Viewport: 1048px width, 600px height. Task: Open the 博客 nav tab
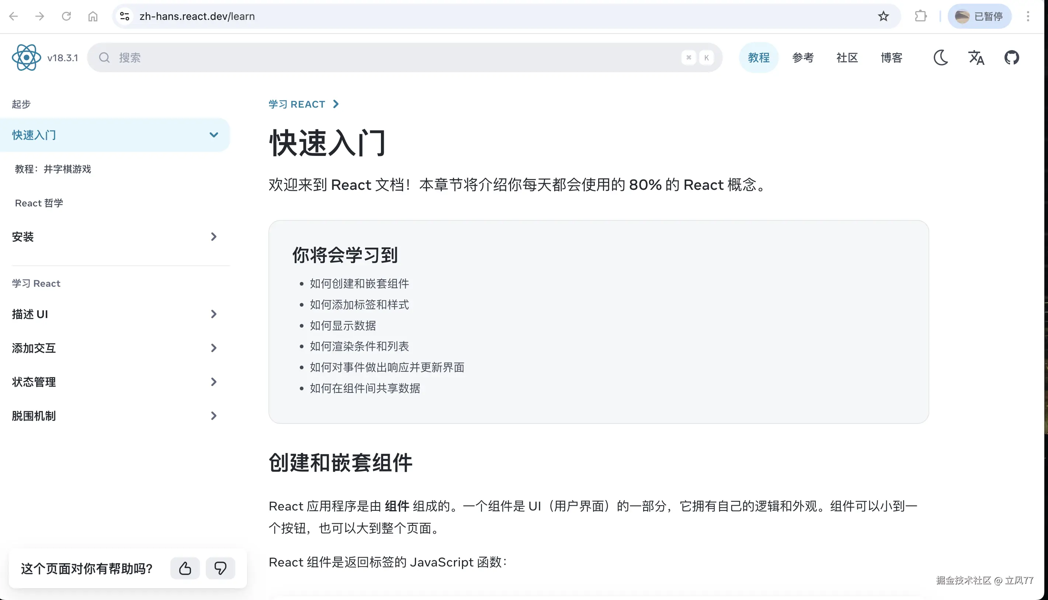pyautogui.click(x=891, y=58)
